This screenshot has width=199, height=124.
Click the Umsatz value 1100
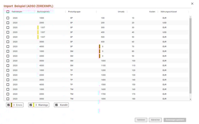click(x=103, y=65)
